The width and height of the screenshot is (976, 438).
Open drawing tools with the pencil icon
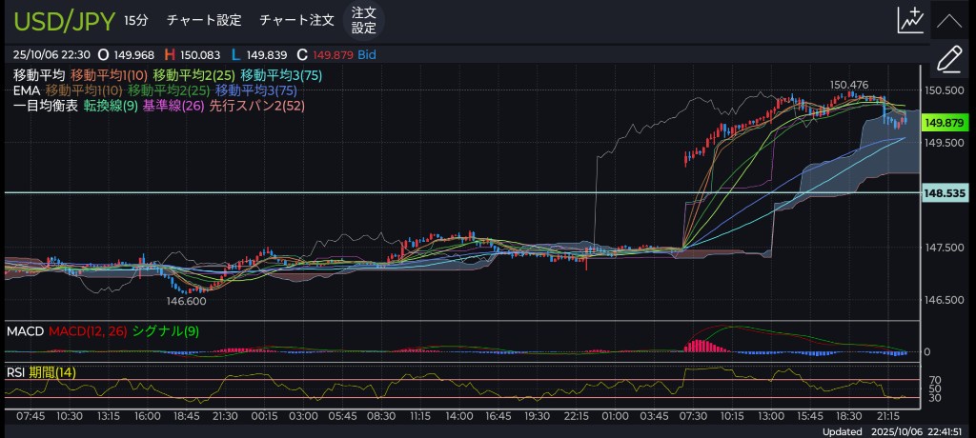click(x=949, y=59)
